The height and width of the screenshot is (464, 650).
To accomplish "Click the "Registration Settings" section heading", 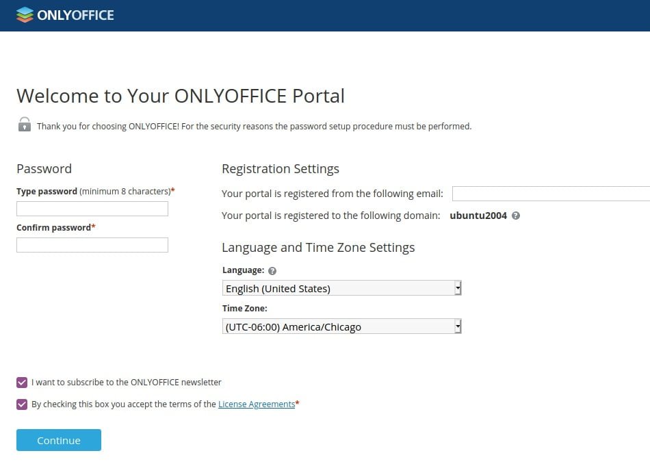I will [x=281, y=169].
